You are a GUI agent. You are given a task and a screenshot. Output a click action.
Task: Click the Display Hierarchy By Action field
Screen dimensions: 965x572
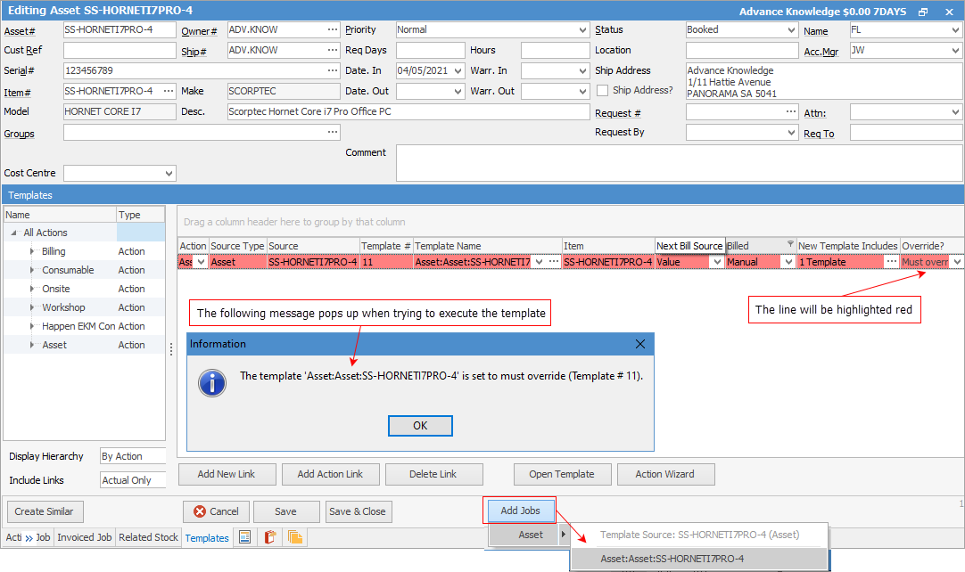[x=133, y=456]
